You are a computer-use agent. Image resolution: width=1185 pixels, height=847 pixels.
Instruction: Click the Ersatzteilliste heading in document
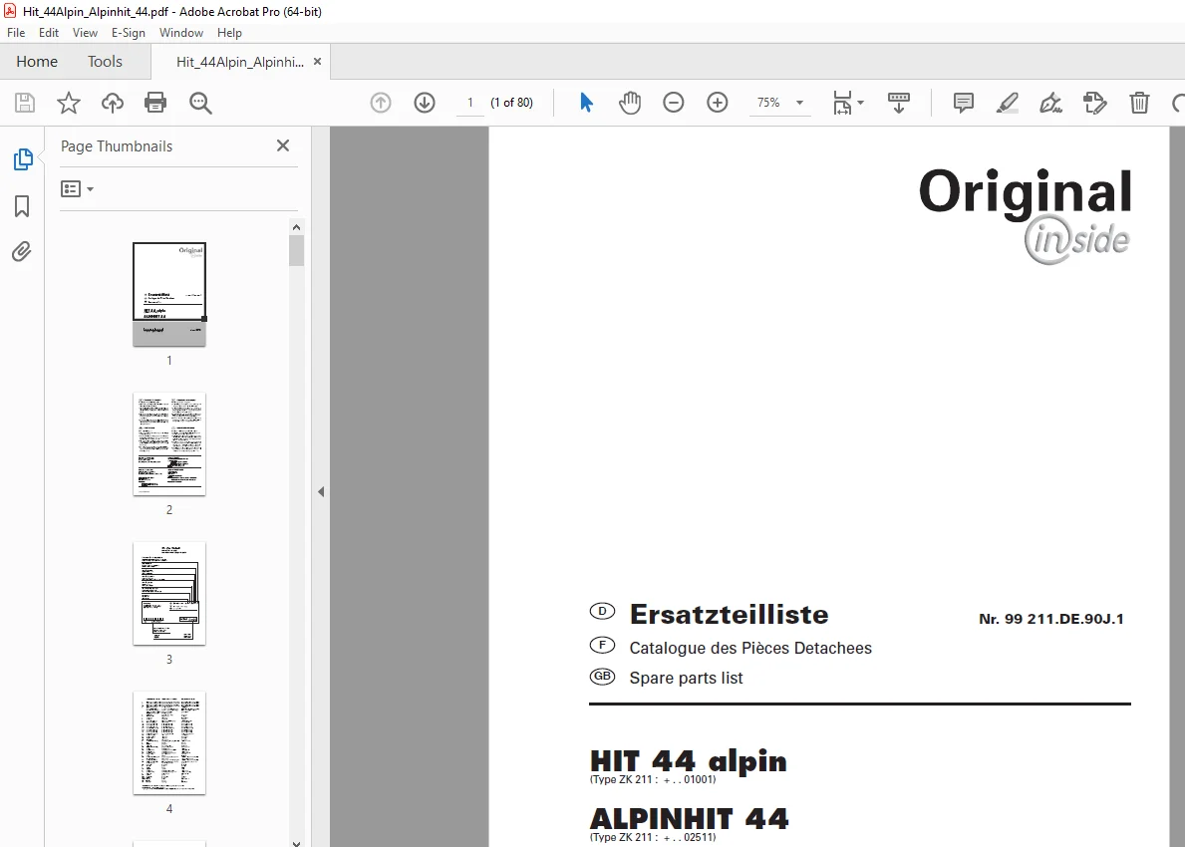[x=729, y=614]
